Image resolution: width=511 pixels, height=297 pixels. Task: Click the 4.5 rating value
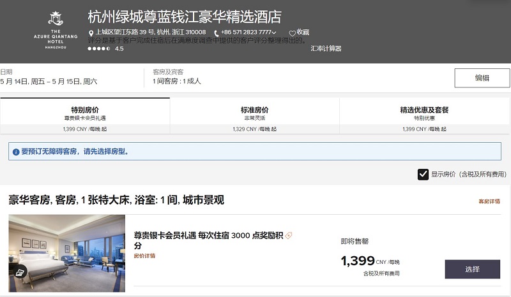tap(119, 49)
